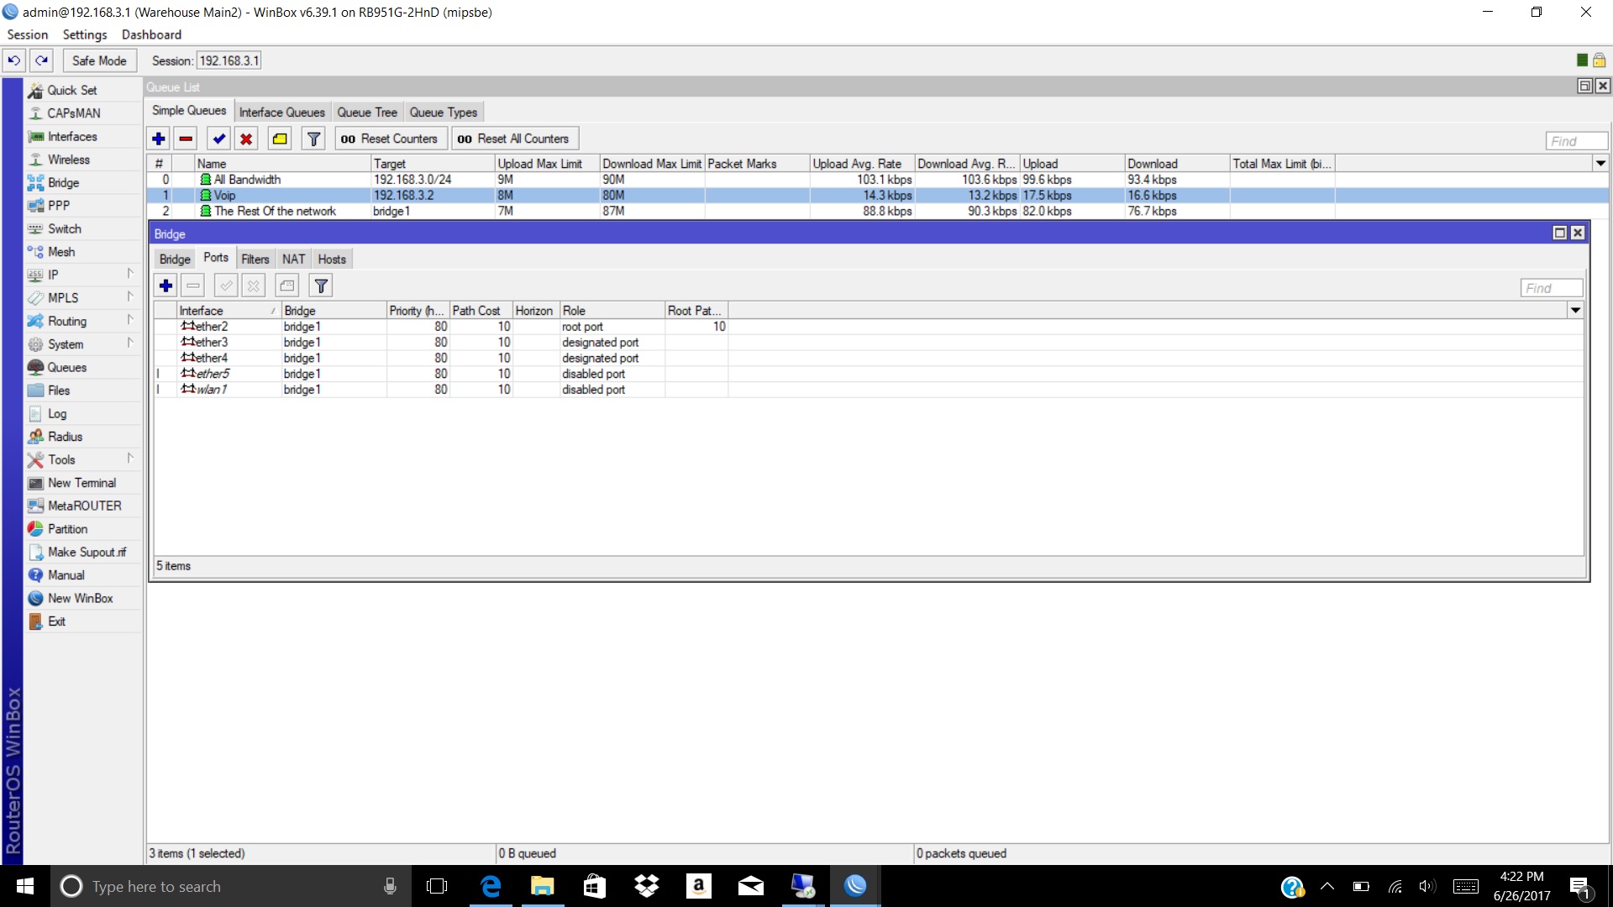This screenshot has height=907, width=1613.
Task: Switch to the Queue Types tab
Action: (444, 113)
